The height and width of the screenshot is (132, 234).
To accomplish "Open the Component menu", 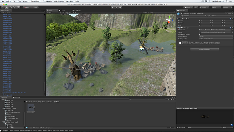I will pyautogui.click(x=47, y=1).
